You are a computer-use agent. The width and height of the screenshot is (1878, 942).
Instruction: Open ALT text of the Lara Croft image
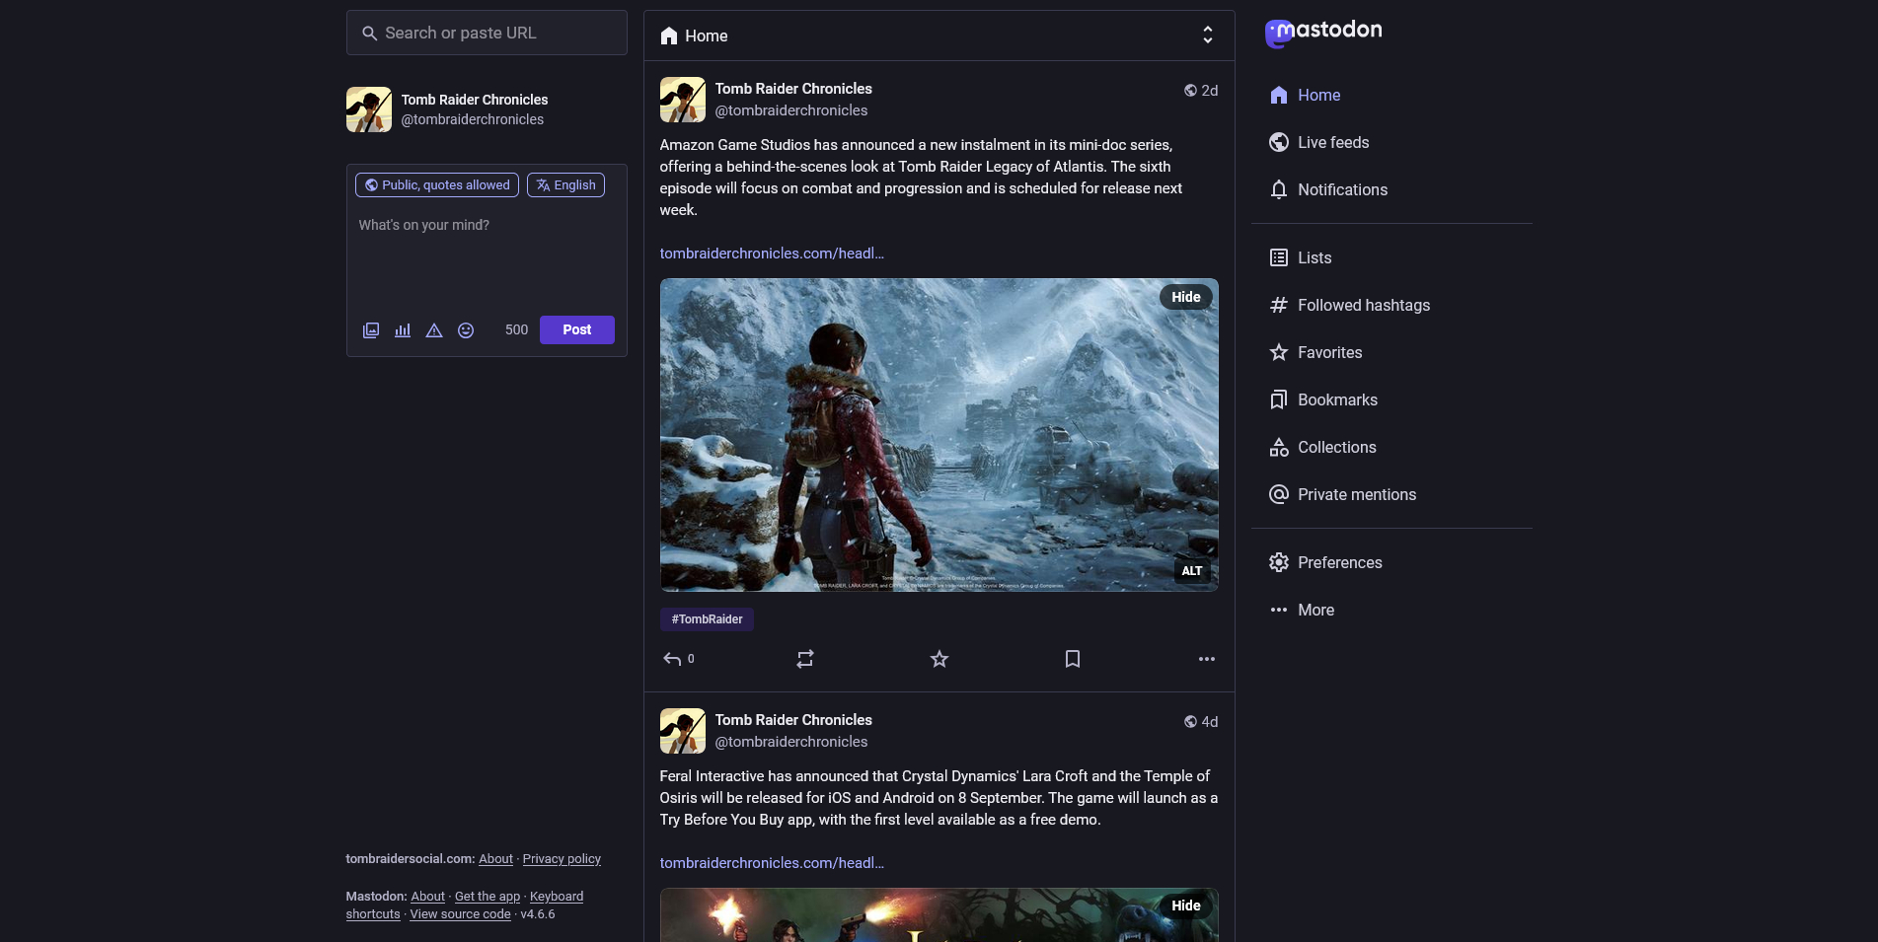1192,571
